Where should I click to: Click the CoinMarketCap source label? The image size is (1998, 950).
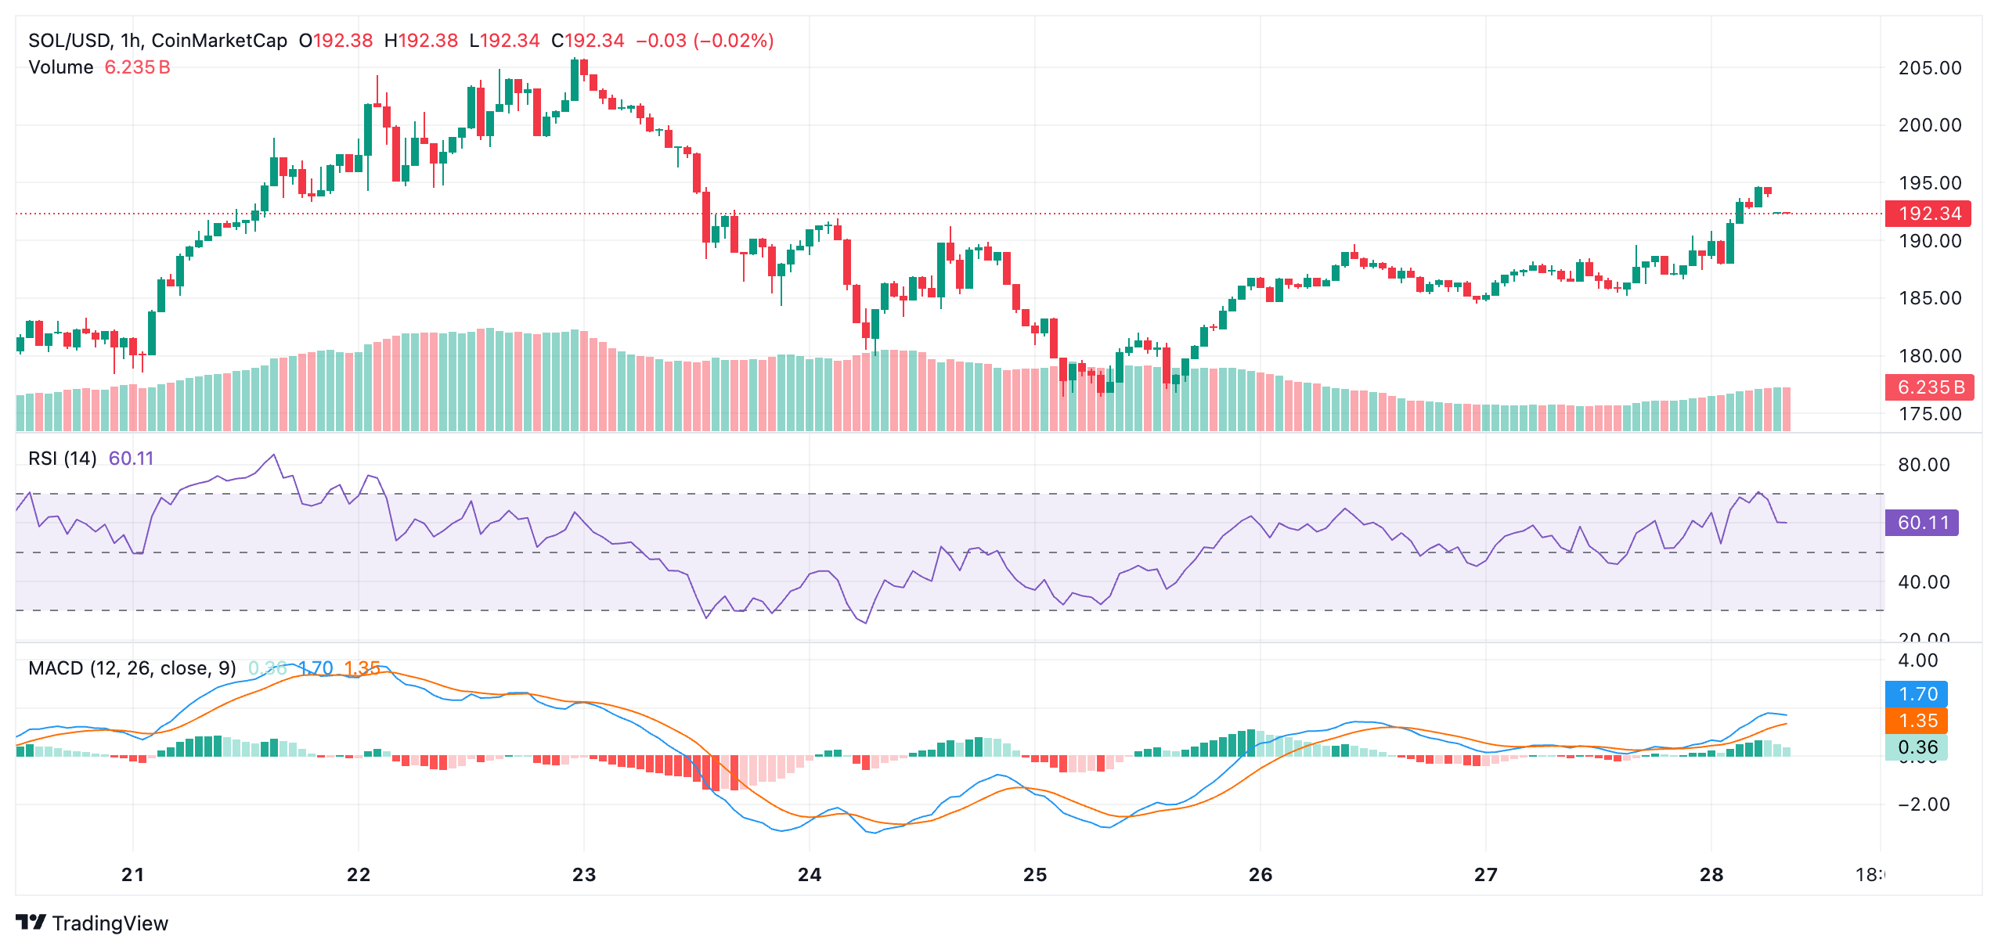(x=219, y=40)
